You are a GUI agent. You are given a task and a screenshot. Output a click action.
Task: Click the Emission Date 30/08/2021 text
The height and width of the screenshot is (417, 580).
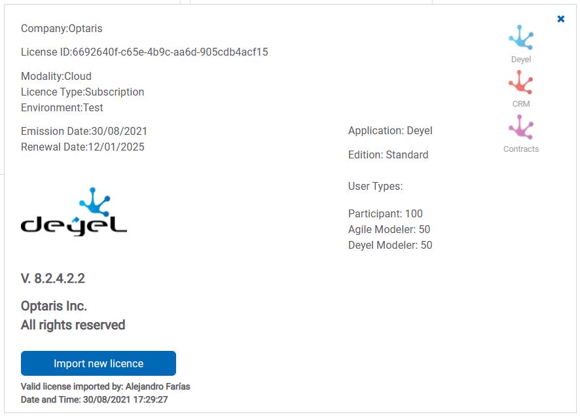[x=84, y=132]
